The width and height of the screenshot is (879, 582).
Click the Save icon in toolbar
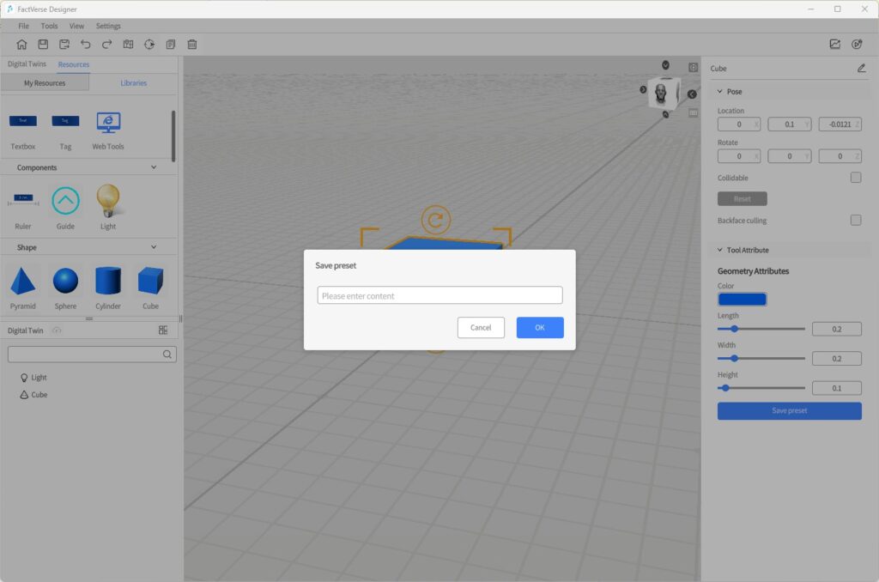(43, 45)
